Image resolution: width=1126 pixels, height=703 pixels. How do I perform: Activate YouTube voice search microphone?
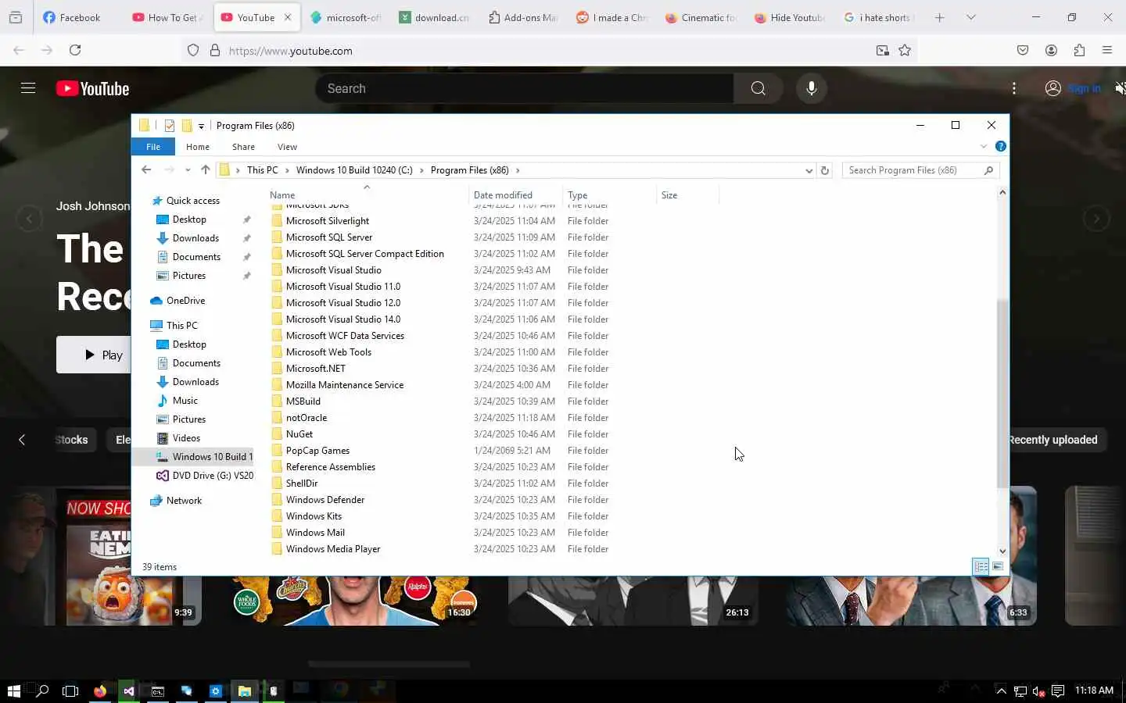tap(812, 88)
